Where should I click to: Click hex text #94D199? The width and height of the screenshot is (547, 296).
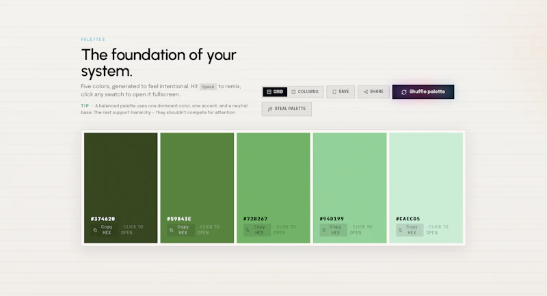click(x=332, y=219)
